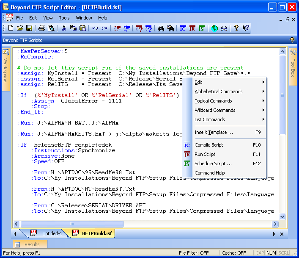Expand List Commands submenu
The width and height of the screenshot is (299, 258).
point(225,119)
